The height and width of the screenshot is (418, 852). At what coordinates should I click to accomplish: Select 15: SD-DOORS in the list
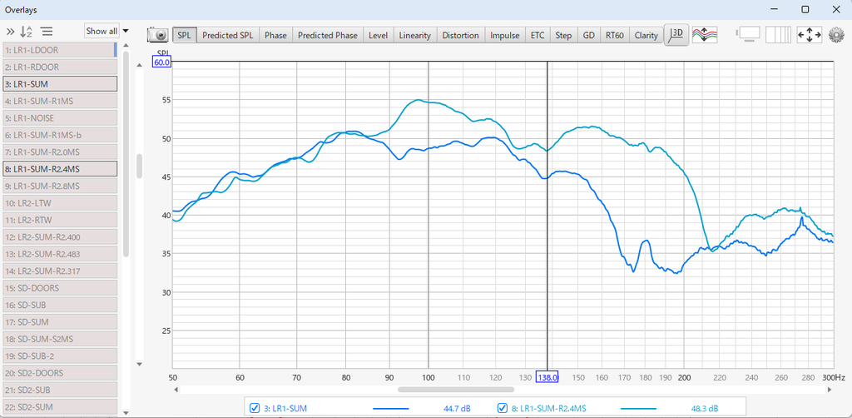(60, 287)
